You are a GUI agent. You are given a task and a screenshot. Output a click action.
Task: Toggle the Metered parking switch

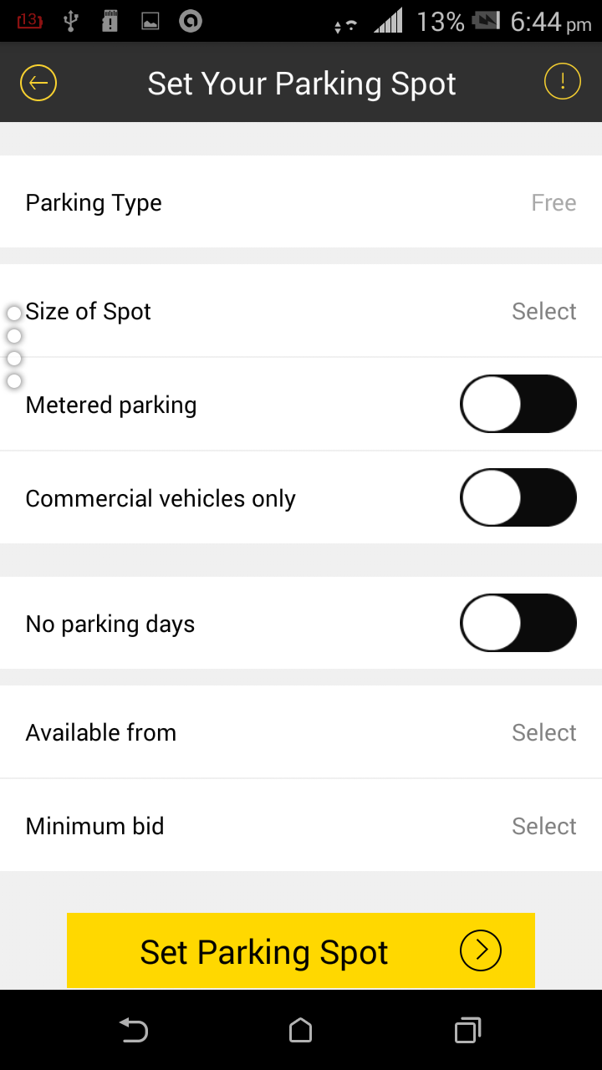click(x=518, y=404)
